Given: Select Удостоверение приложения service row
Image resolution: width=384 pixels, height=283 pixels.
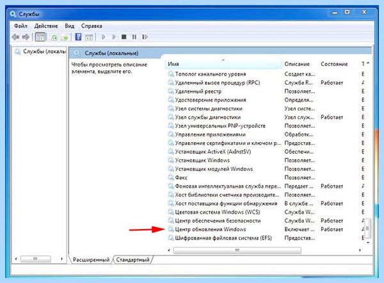Looking at the screenshot, I should 211,100.
